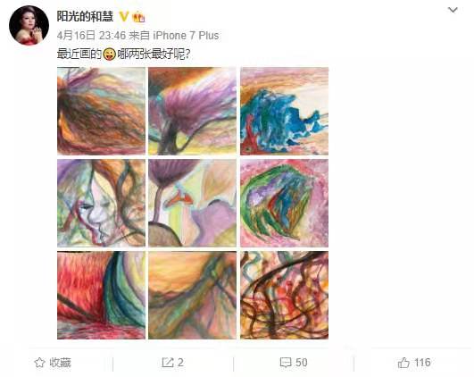The image size is (474, 377).
Task: Open the red and teal painting thumbnail
Action: [x=101, y=295]
